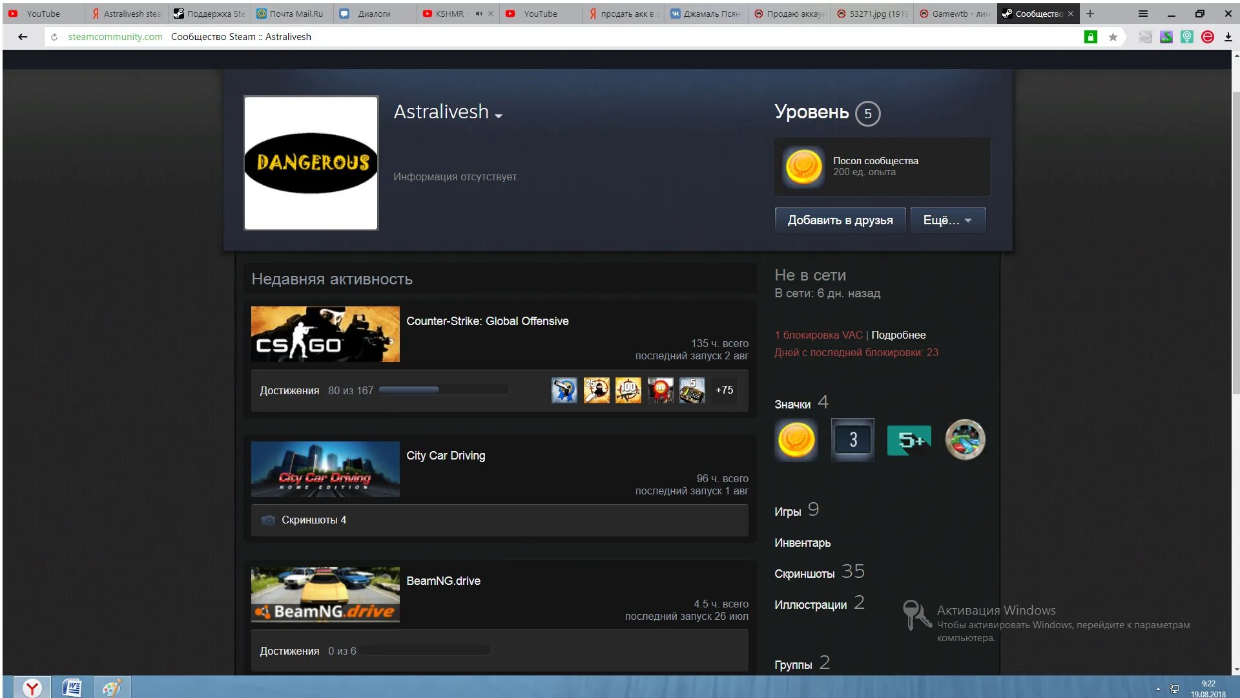This screenshot has width=1240, height=698.
Task: Open the BeamNG.drive title link
Action: (x=443, y=581)
